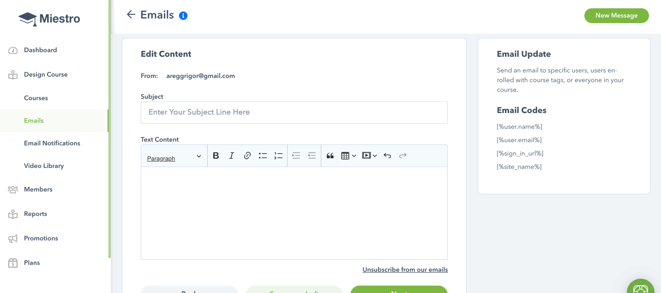The image size is (661, 293).
Task: Click the Members people icon
Action: coord(13,190)
